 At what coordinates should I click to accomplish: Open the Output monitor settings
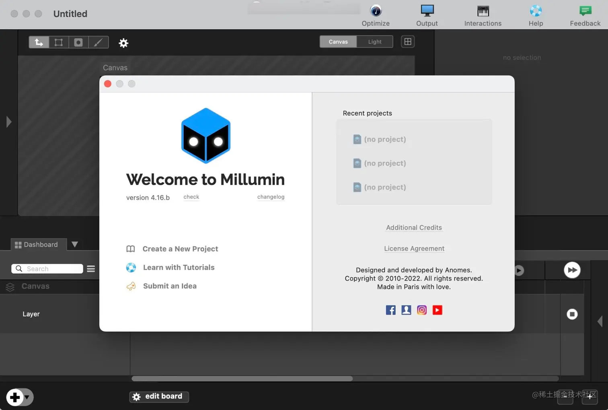(x=427, y=15)
